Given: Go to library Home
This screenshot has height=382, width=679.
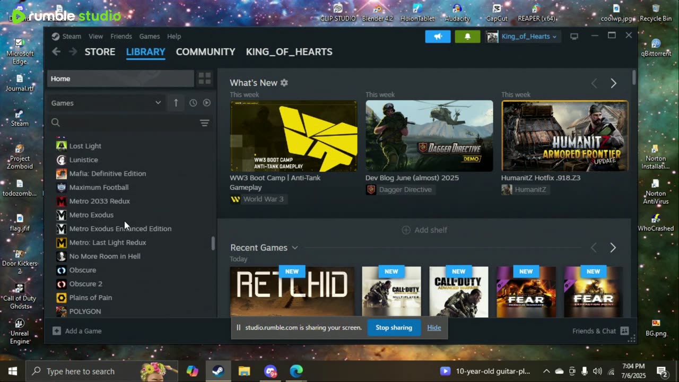Looking at the screenshot, I should point(120,79).
